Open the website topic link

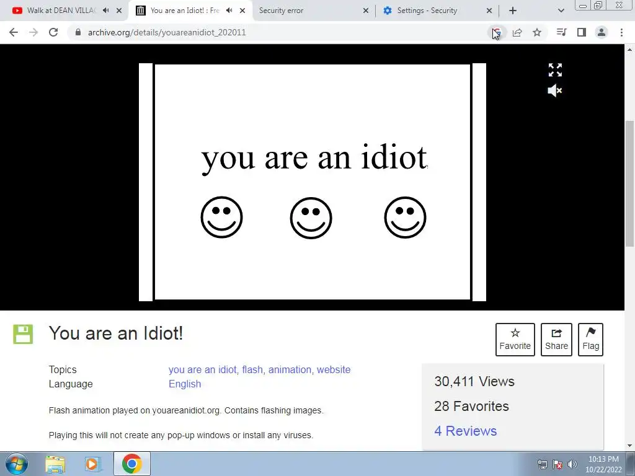point(334,369)
